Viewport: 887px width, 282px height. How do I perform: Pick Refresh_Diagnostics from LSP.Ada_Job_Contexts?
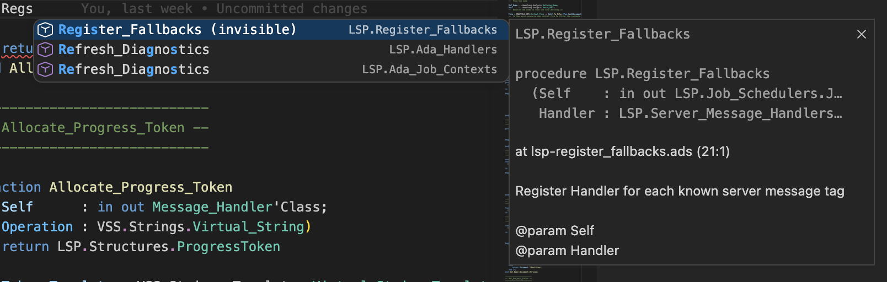pos(134,69)
